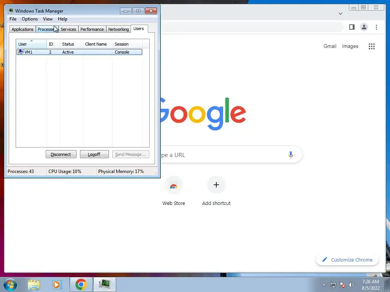Sort by the Client Name column header
390x292 pixels.
pos(97,44)
